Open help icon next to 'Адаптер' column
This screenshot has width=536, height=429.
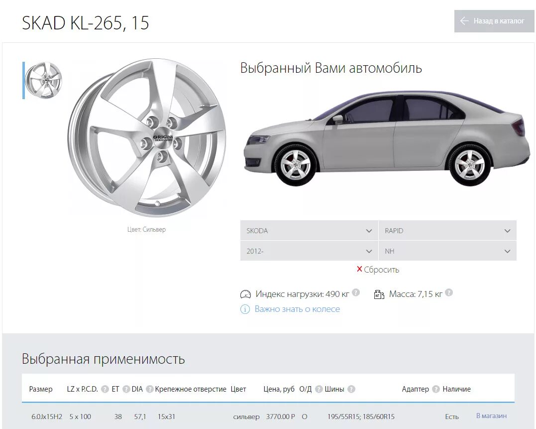tap(435, 389)
